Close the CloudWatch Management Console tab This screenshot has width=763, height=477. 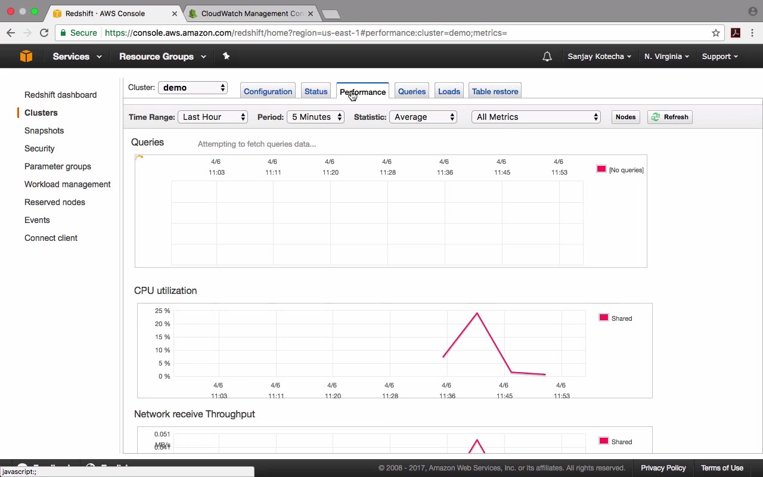[311, 14]
